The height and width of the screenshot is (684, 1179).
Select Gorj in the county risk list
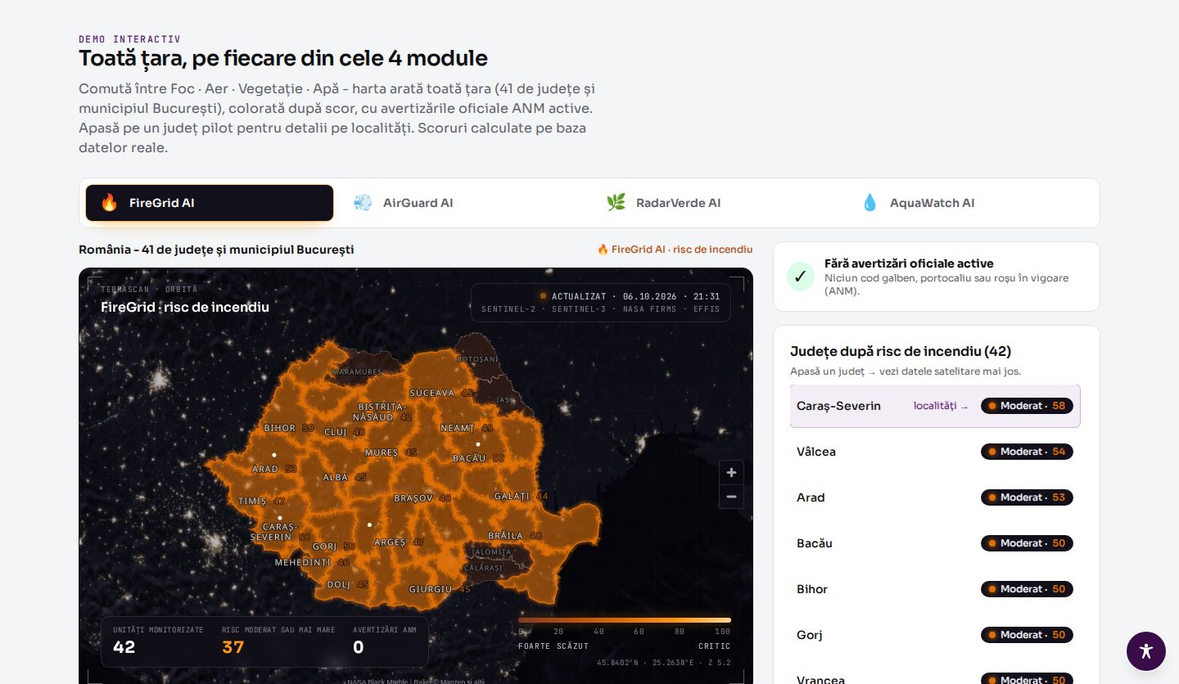(x=935, y=635)
